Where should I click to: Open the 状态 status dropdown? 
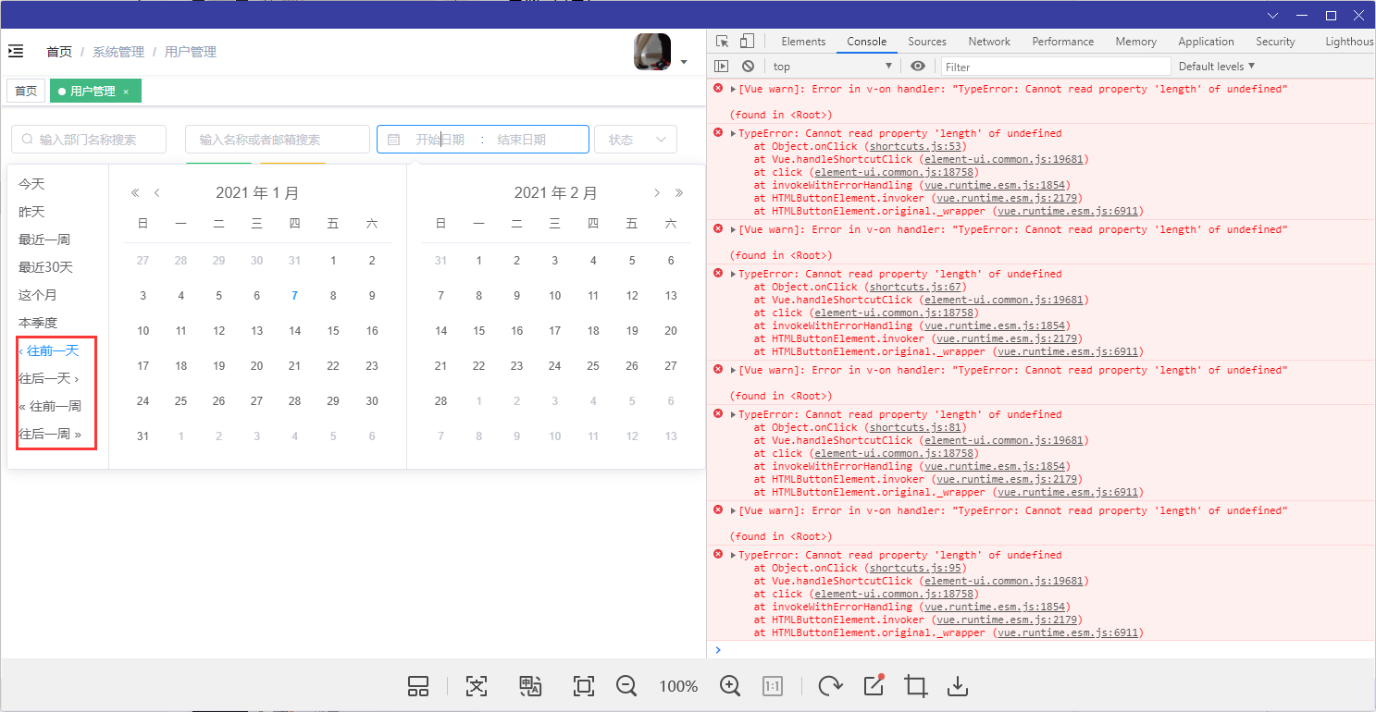click(x=635, y=139)
